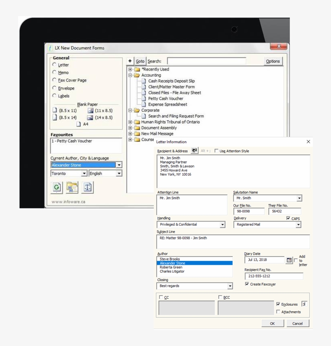
Task: Click the text insert icon beside author manager
Action: (87, 187)
